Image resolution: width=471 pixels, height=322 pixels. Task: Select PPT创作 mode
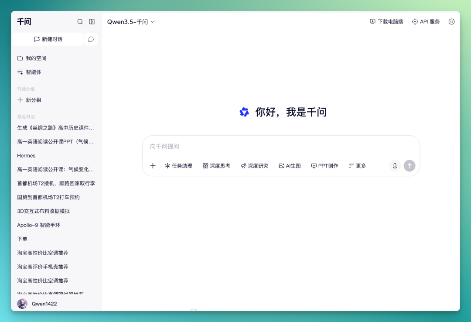[x=324, y=166]
